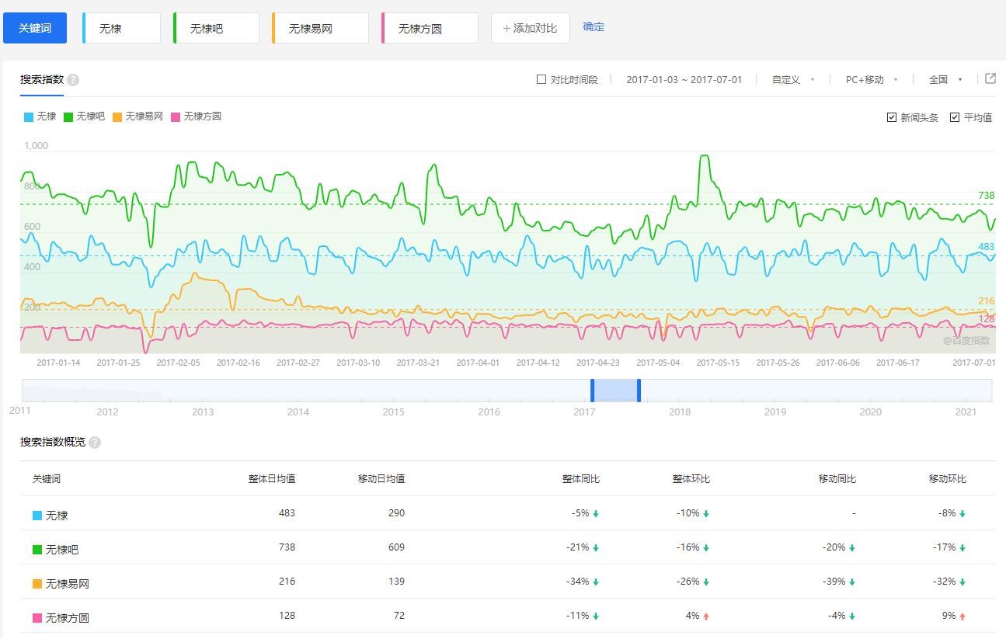Select the 搜索指数 tab
The width and height of the screenshot is (1006, 639).
click(42, 80)
